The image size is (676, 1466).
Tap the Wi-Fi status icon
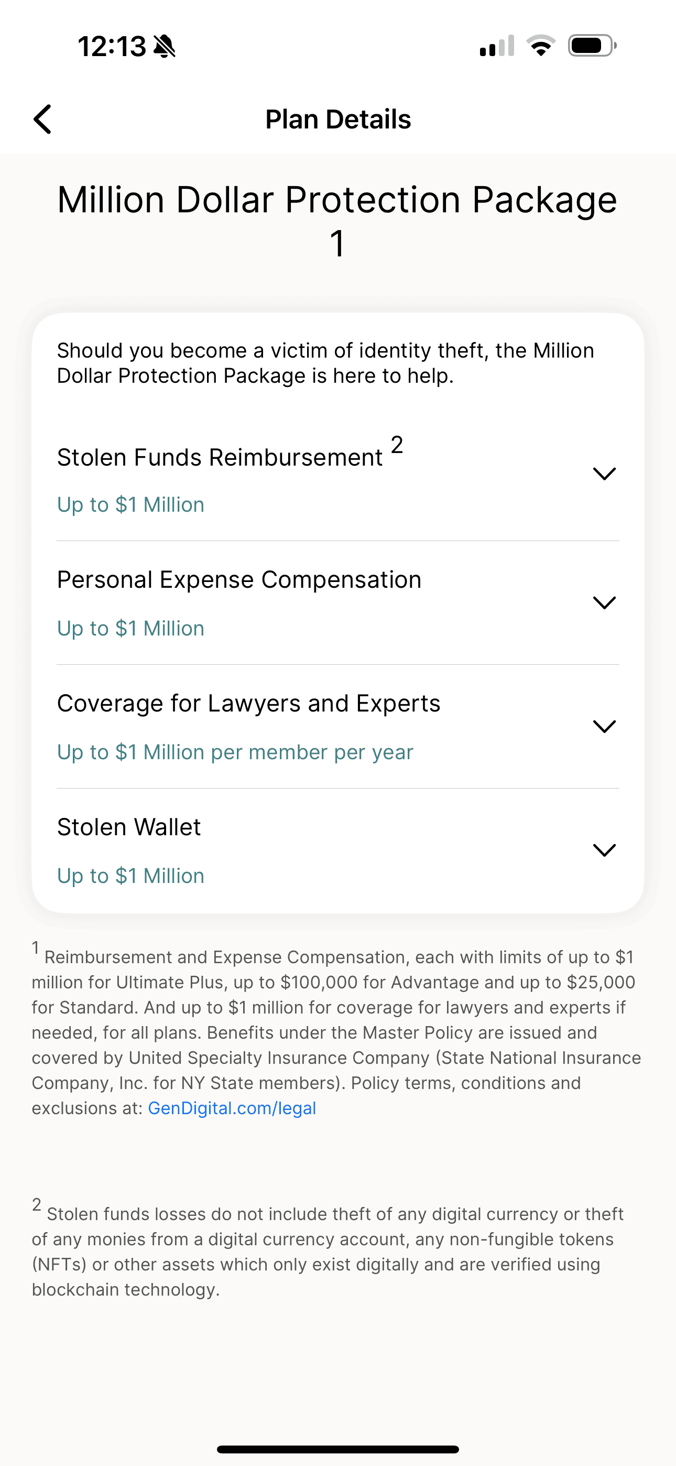tap(541, 46)
